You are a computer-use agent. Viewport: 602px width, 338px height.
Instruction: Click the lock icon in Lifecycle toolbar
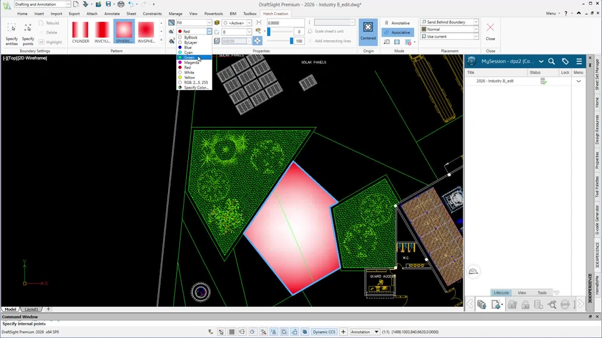[x=512, y=305]
